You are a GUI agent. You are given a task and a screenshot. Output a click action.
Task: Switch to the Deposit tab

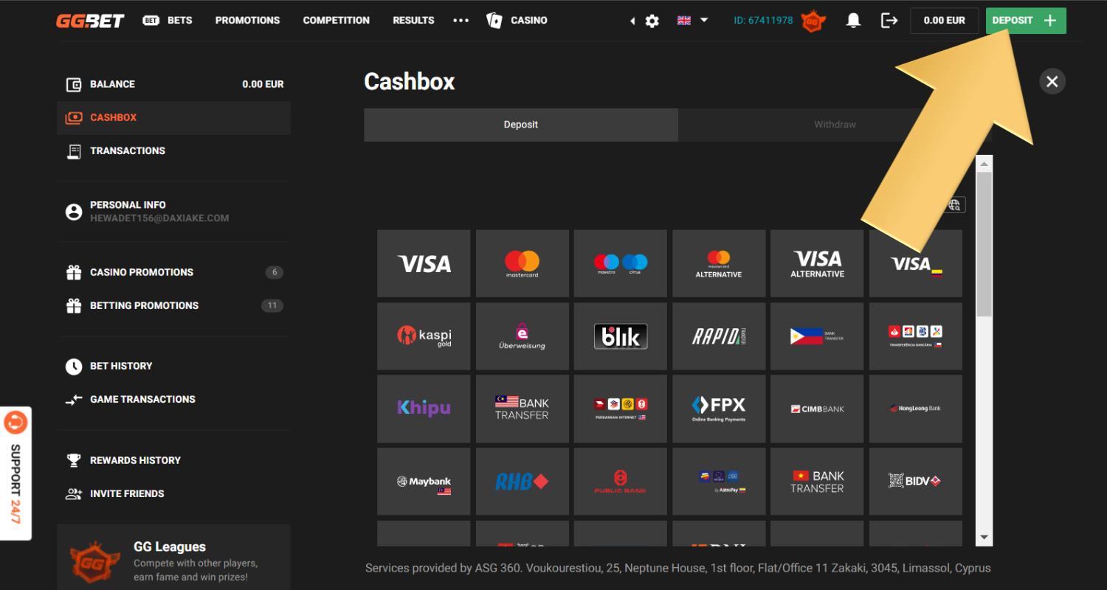521,125
